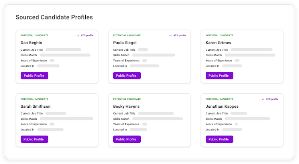The width and height of the screenshot is (299, 164).
Task: Select the candidate name Dan Beghin
Action: (31, 43)
